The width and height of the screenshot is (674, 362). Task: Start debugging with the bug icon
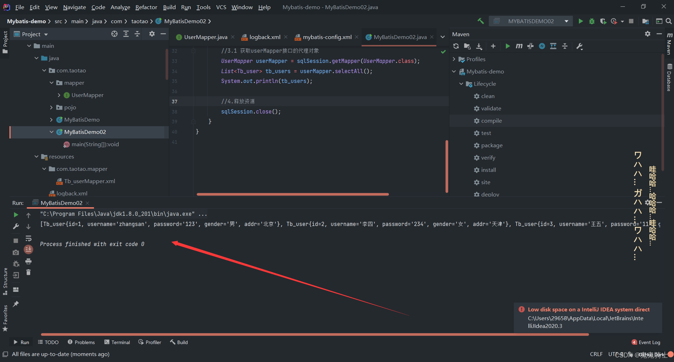coord(592,21)
